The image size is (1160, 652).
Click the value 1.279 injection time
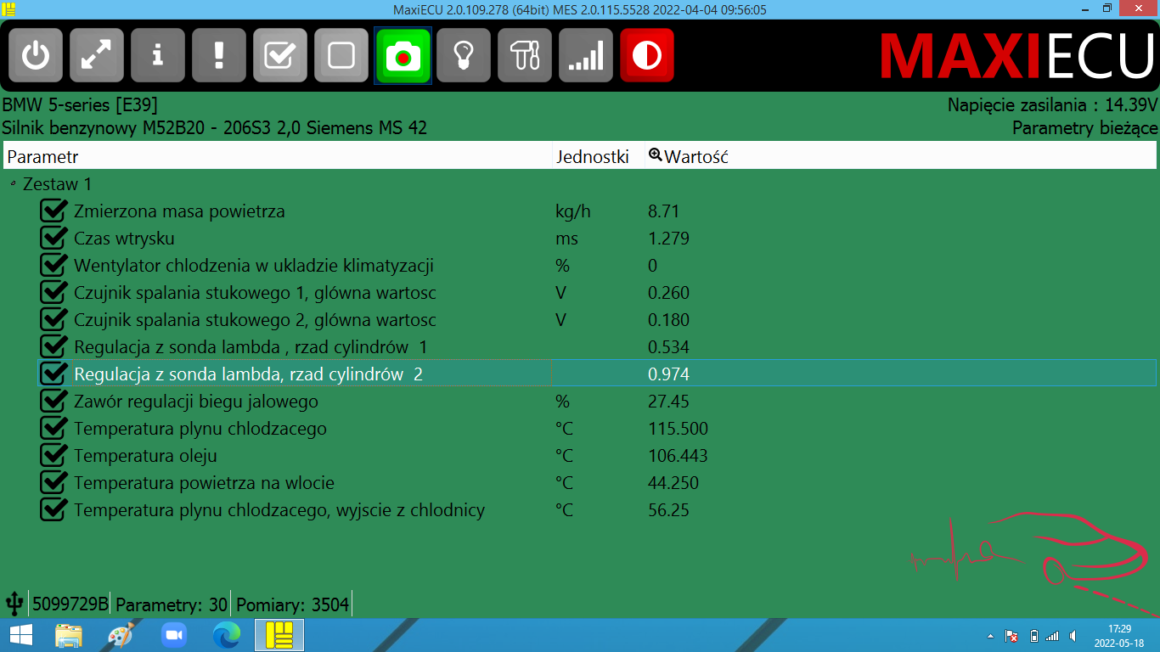[x=668, y=239]
